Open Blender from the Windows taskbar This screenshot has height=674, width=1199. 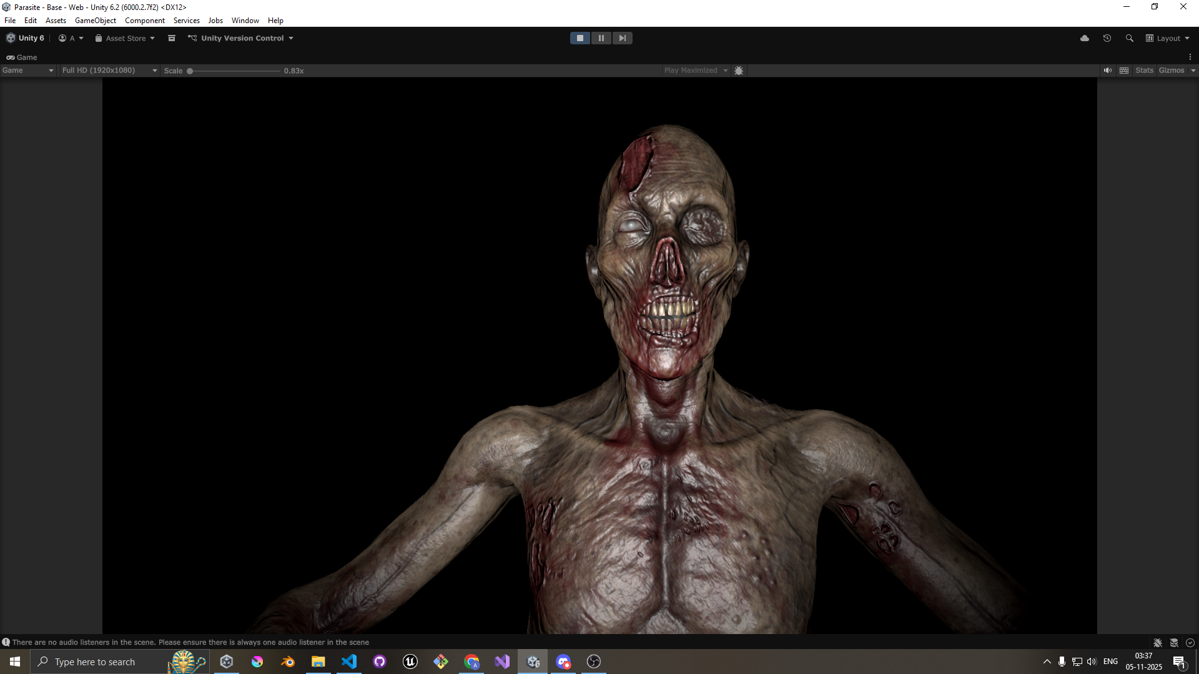287,662
